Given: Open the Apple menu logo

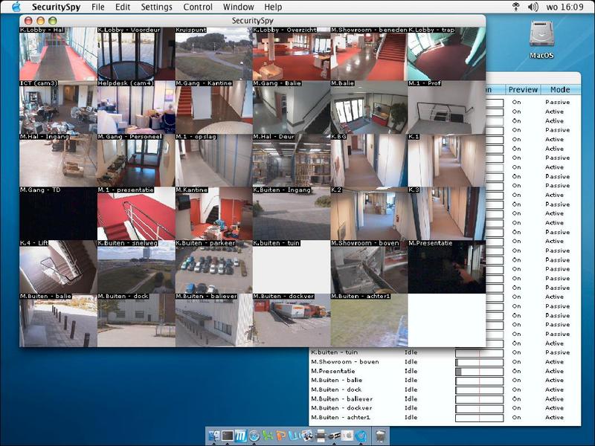Looking at the screenshot, I should point(16,7).
